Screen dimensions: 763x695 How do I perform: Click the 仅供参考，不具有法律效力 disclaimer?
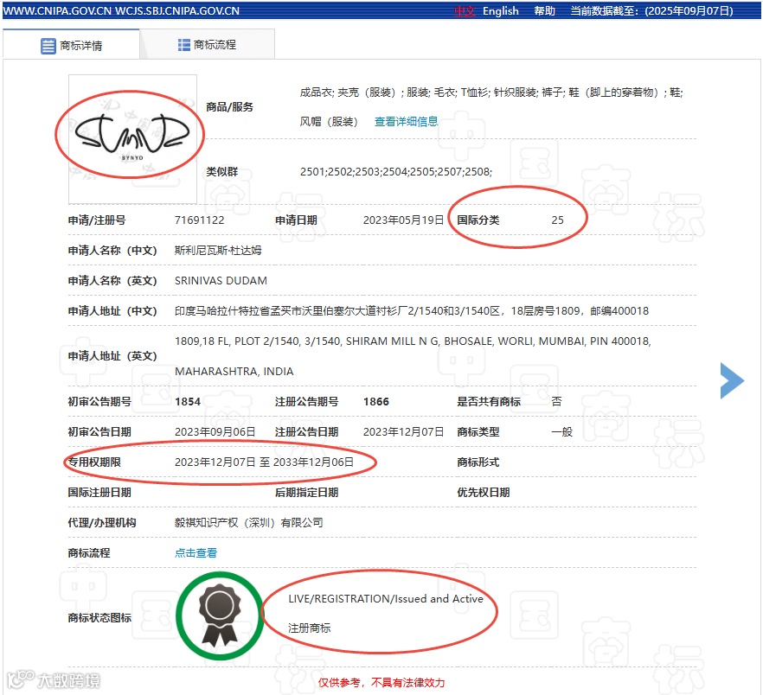pyautogui.click(x=381, y=683)
